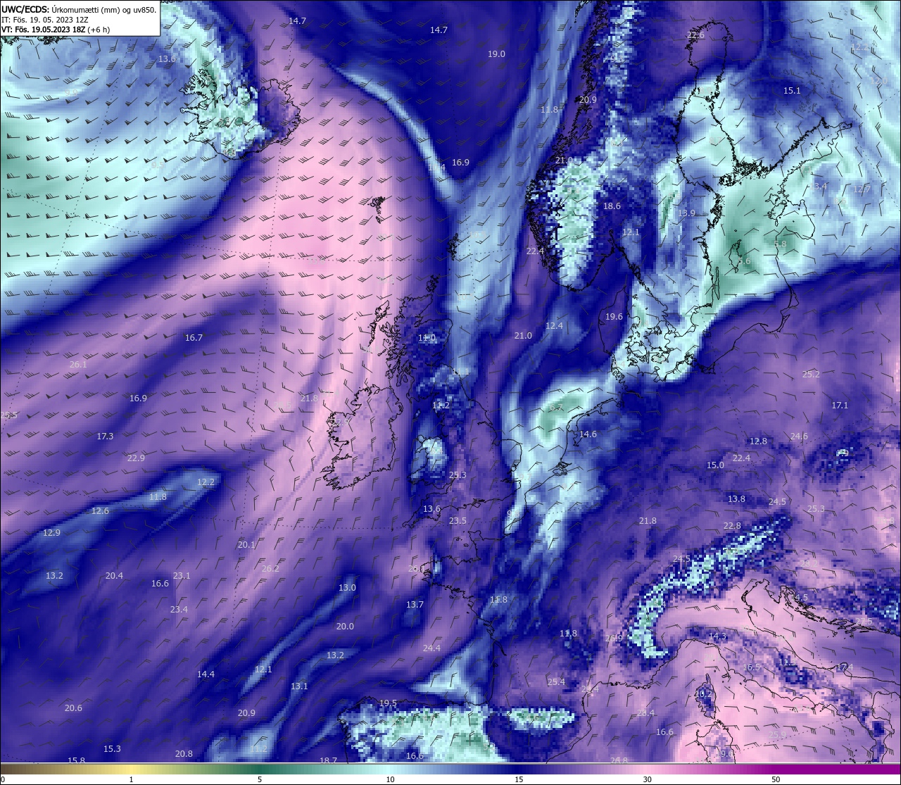Image resolution: width=901 pixels, height=785 pixels.
Task: Click the 16.7 value label
Action: click(x=194, y=338)
